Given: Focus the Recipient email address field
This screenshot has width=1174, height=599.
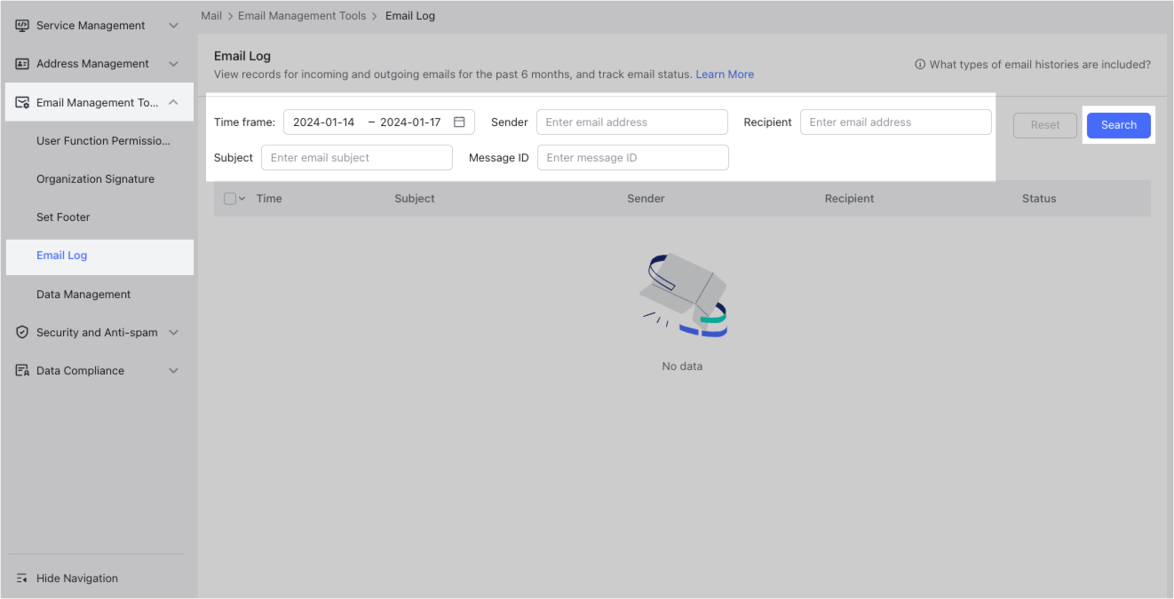Looking at the screenshot, I should [x=896, y=122].
